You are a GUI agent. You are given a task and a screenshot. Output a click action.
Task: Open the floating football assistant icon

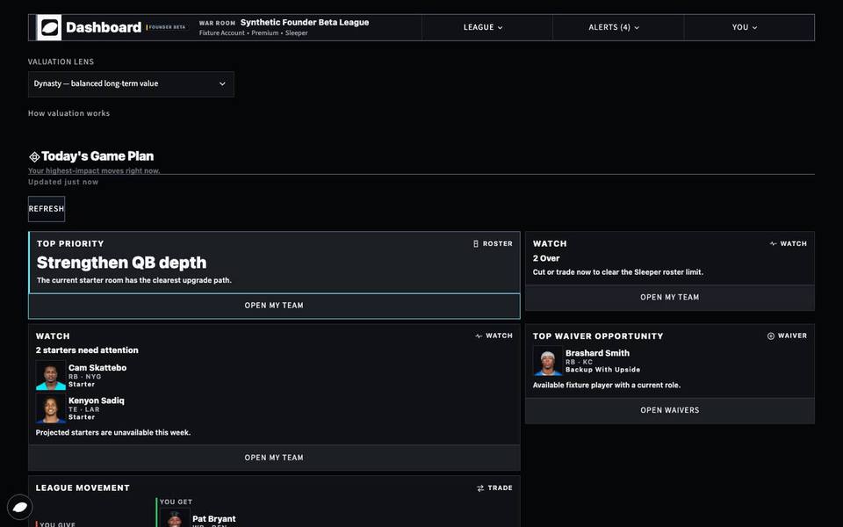[x=20, y=507]
